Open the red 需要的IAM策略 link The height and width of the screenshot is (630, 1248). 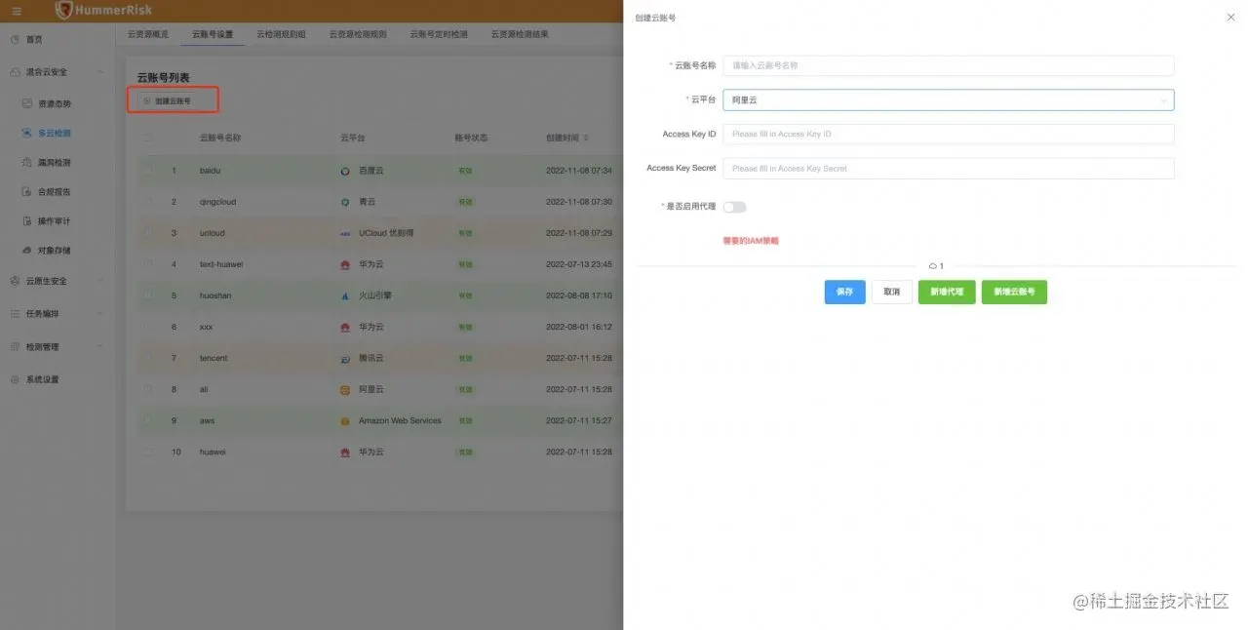751,240
